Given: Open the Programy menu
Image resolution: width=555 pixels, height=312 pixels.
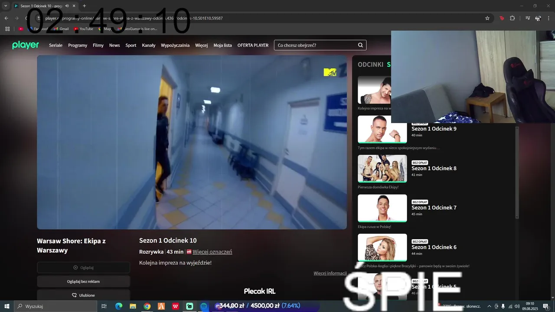Looking at the screenshot, I should [78, 45].
